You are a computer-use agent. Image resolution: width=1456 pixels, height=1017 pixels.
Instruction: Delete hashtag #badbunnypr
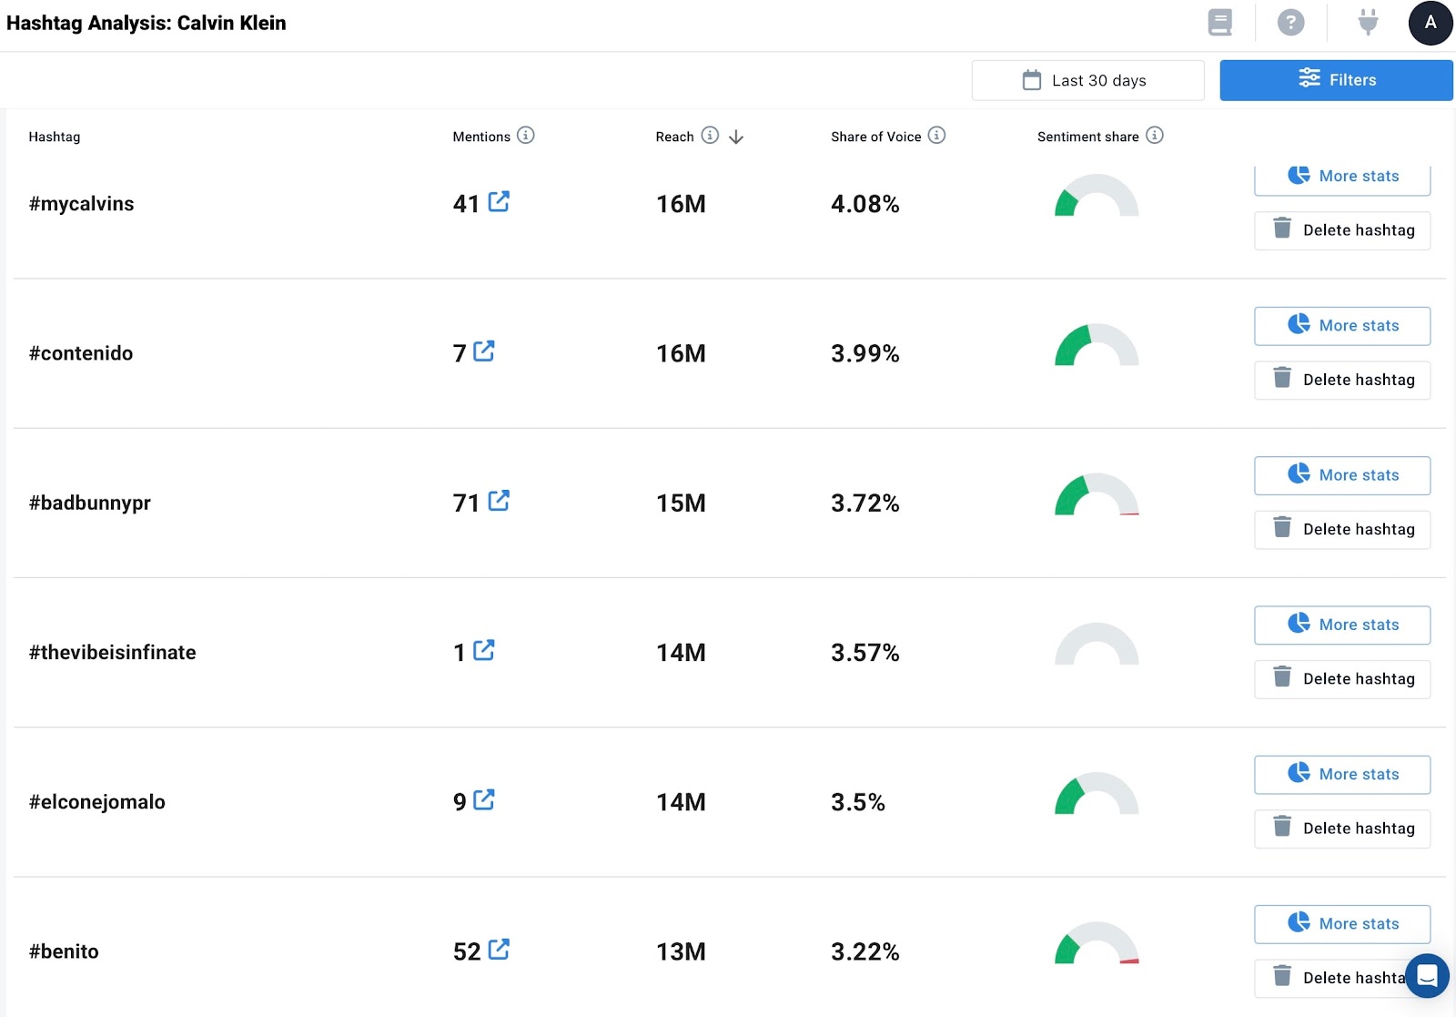coord(1342,529)
